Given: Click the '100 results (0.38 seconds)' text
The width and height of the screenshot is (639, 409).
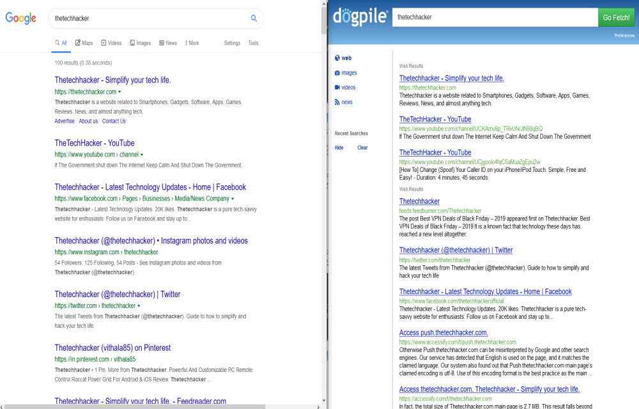Looking at the screenshot, I should click(83, 63).
